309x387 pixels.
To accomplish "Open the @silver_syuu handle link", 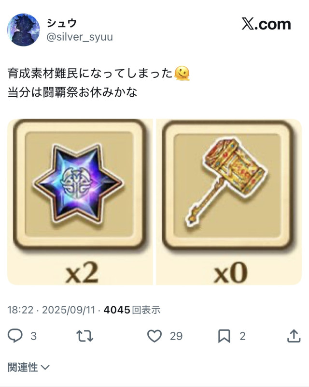I will coord(80,37).
